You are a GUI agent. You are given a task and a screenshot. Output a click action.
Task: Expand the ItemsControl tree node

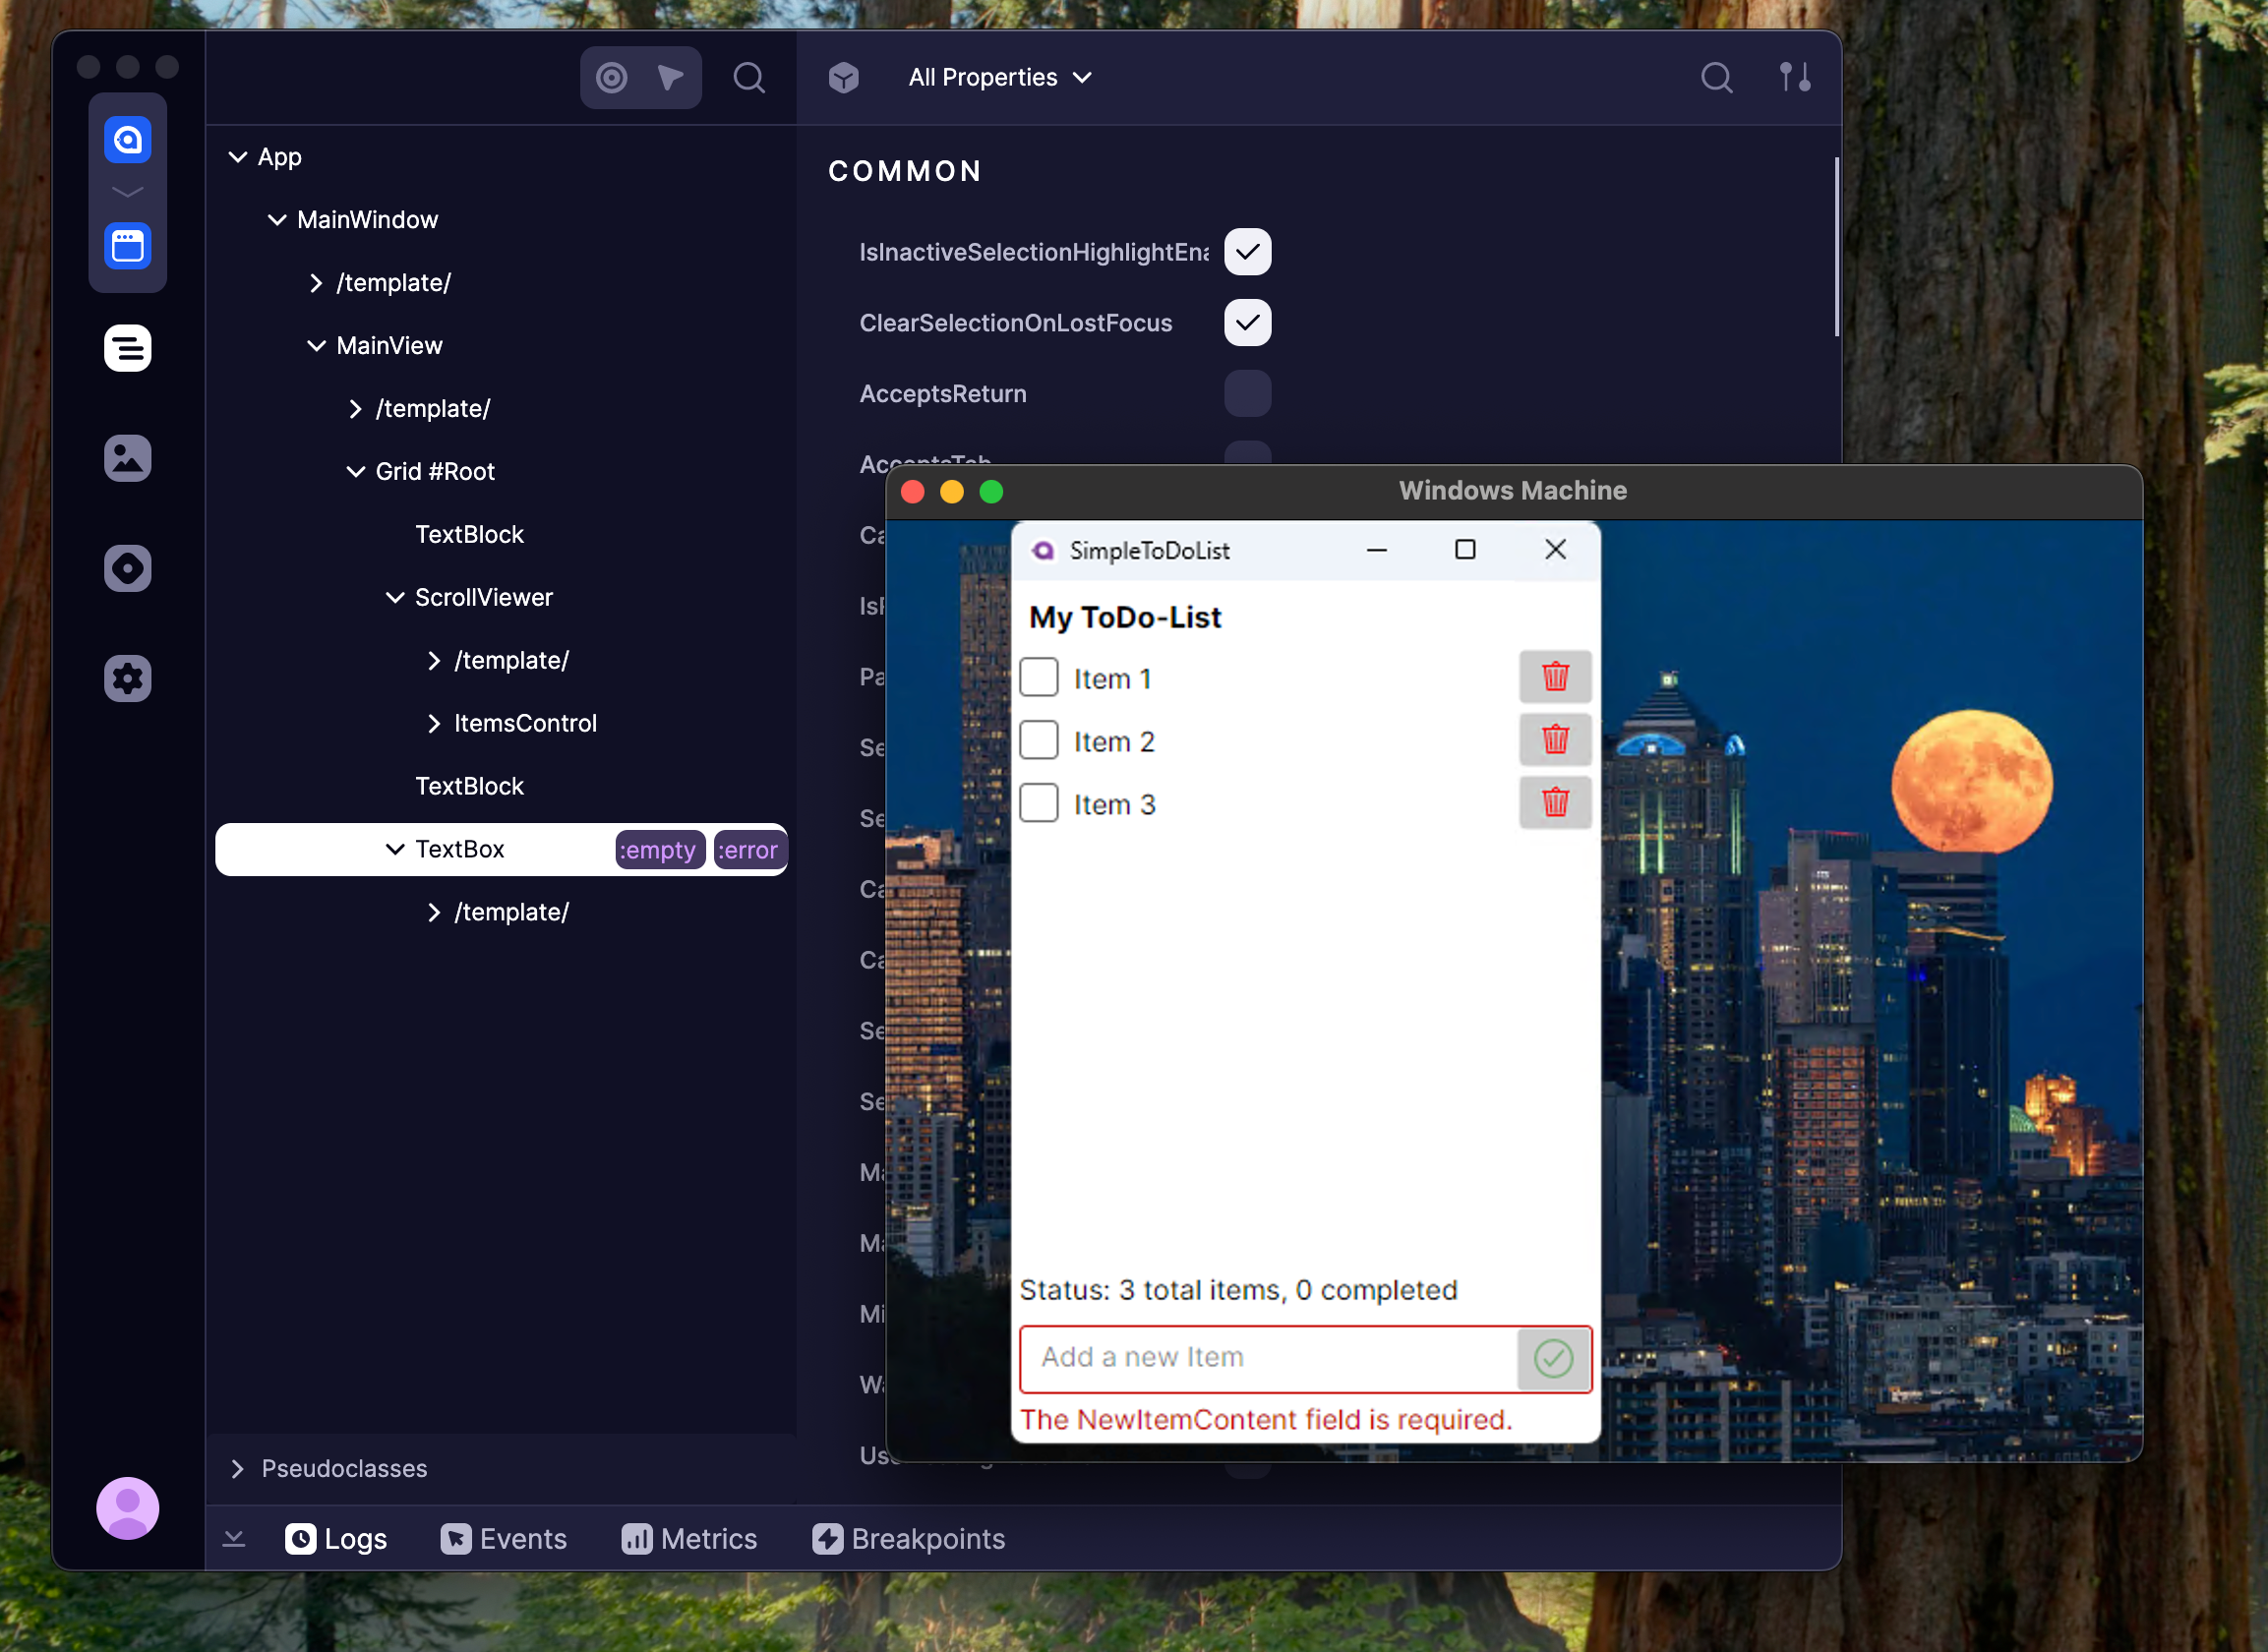pyautogui.click(x=435, y=723)
